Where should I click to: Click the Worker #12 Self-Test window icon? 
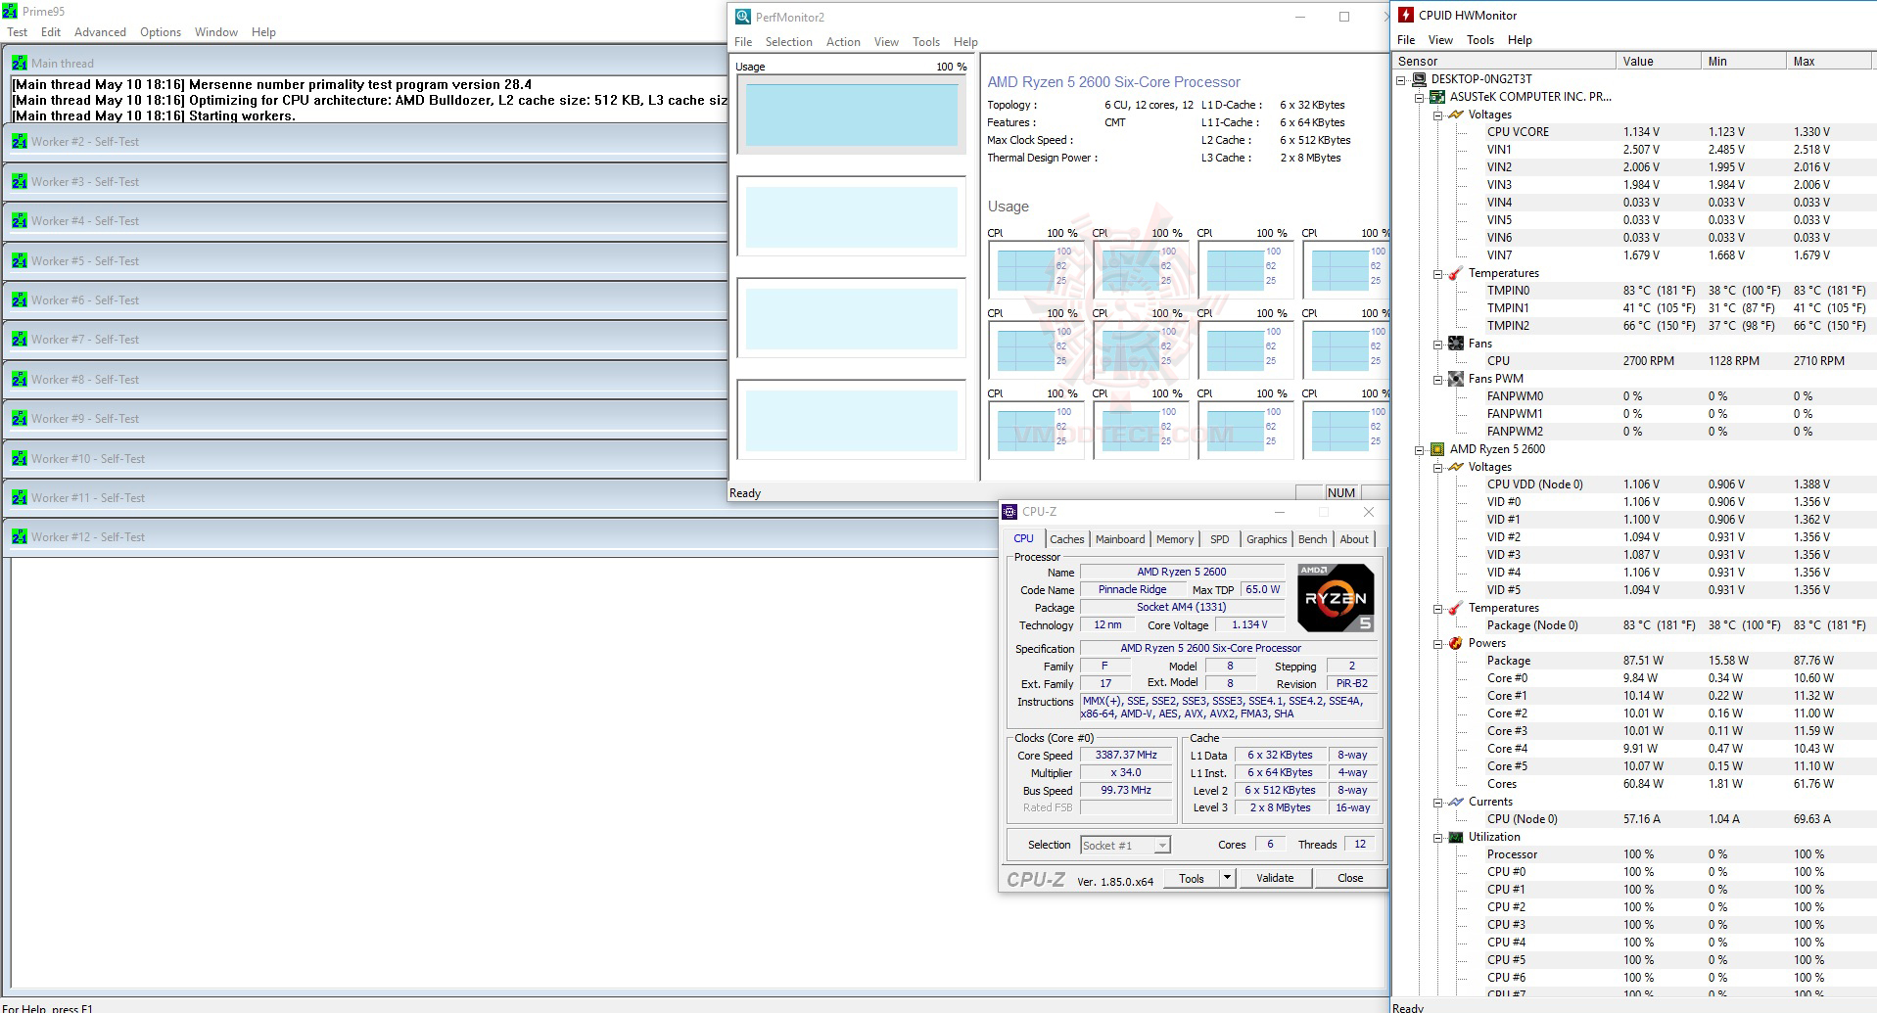(20, 537)
